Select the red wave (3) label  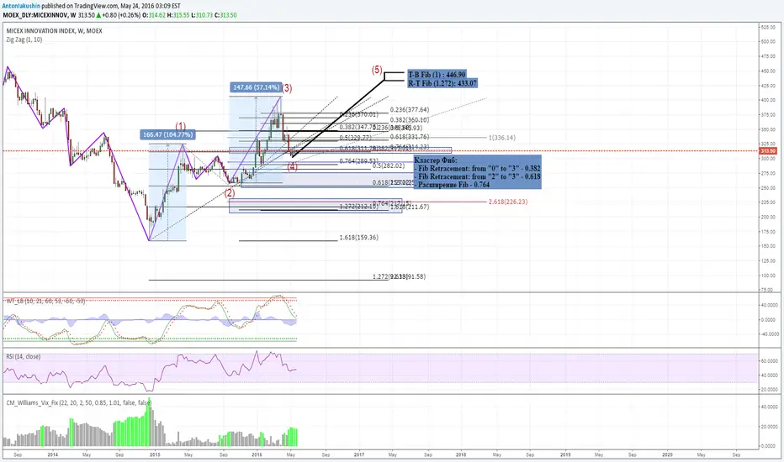[287, 88]
